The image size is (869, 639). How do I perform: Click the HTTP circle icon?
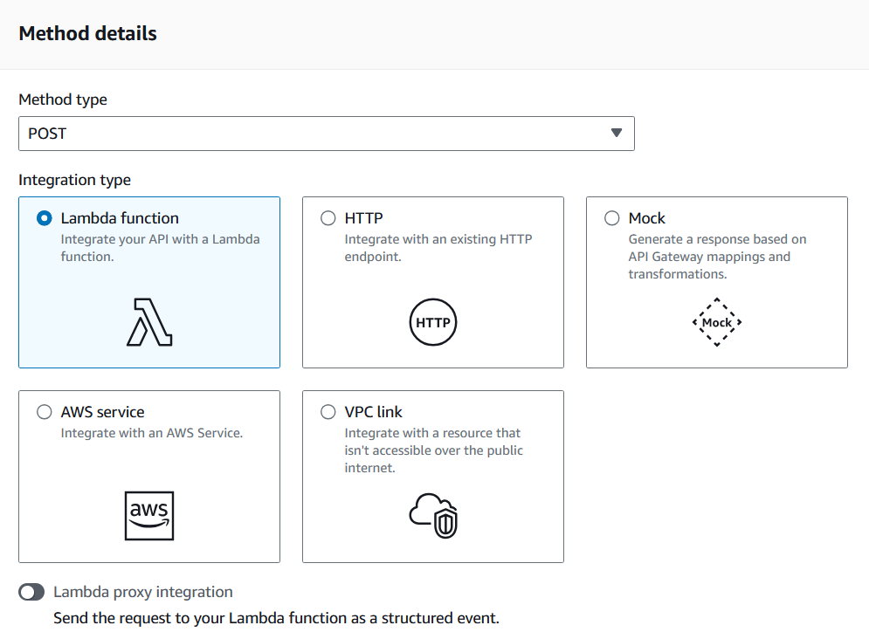(x=433, y=323)
